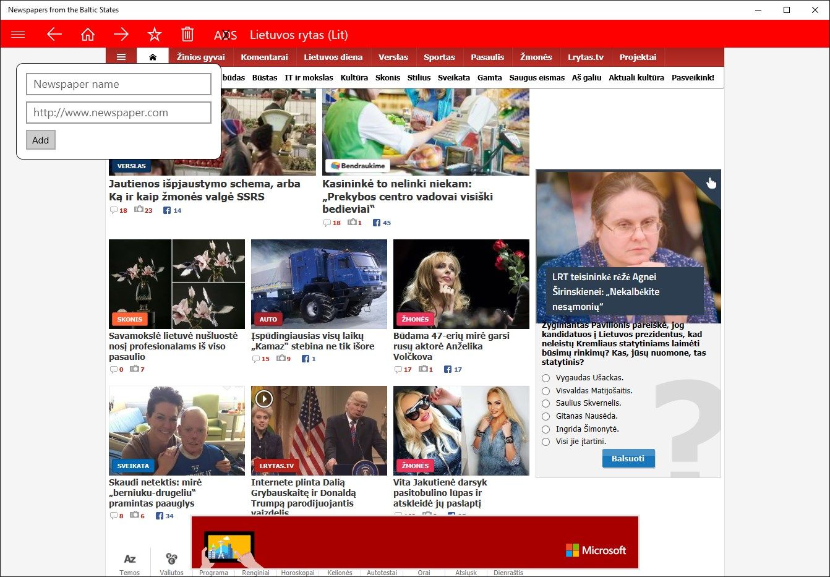The width and height of the screenshot is (830, 577).
Task: Open the Saugus eismas submenu link
Action: pyautogui.click(x=537, y=77)
